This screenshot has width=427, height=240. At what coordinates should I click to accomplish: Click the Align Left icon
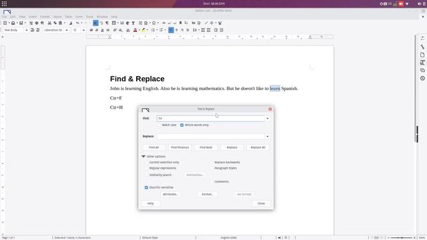(x=171, y=30)
